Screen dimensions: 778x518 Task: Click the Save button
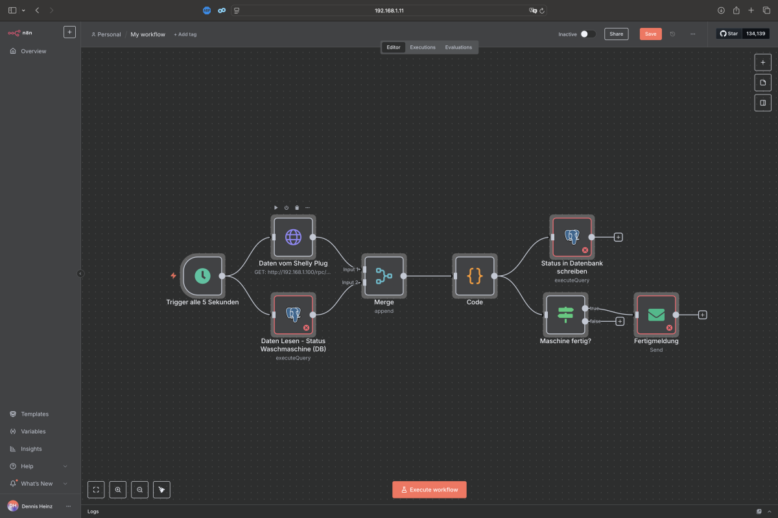(x=650, y=34)
